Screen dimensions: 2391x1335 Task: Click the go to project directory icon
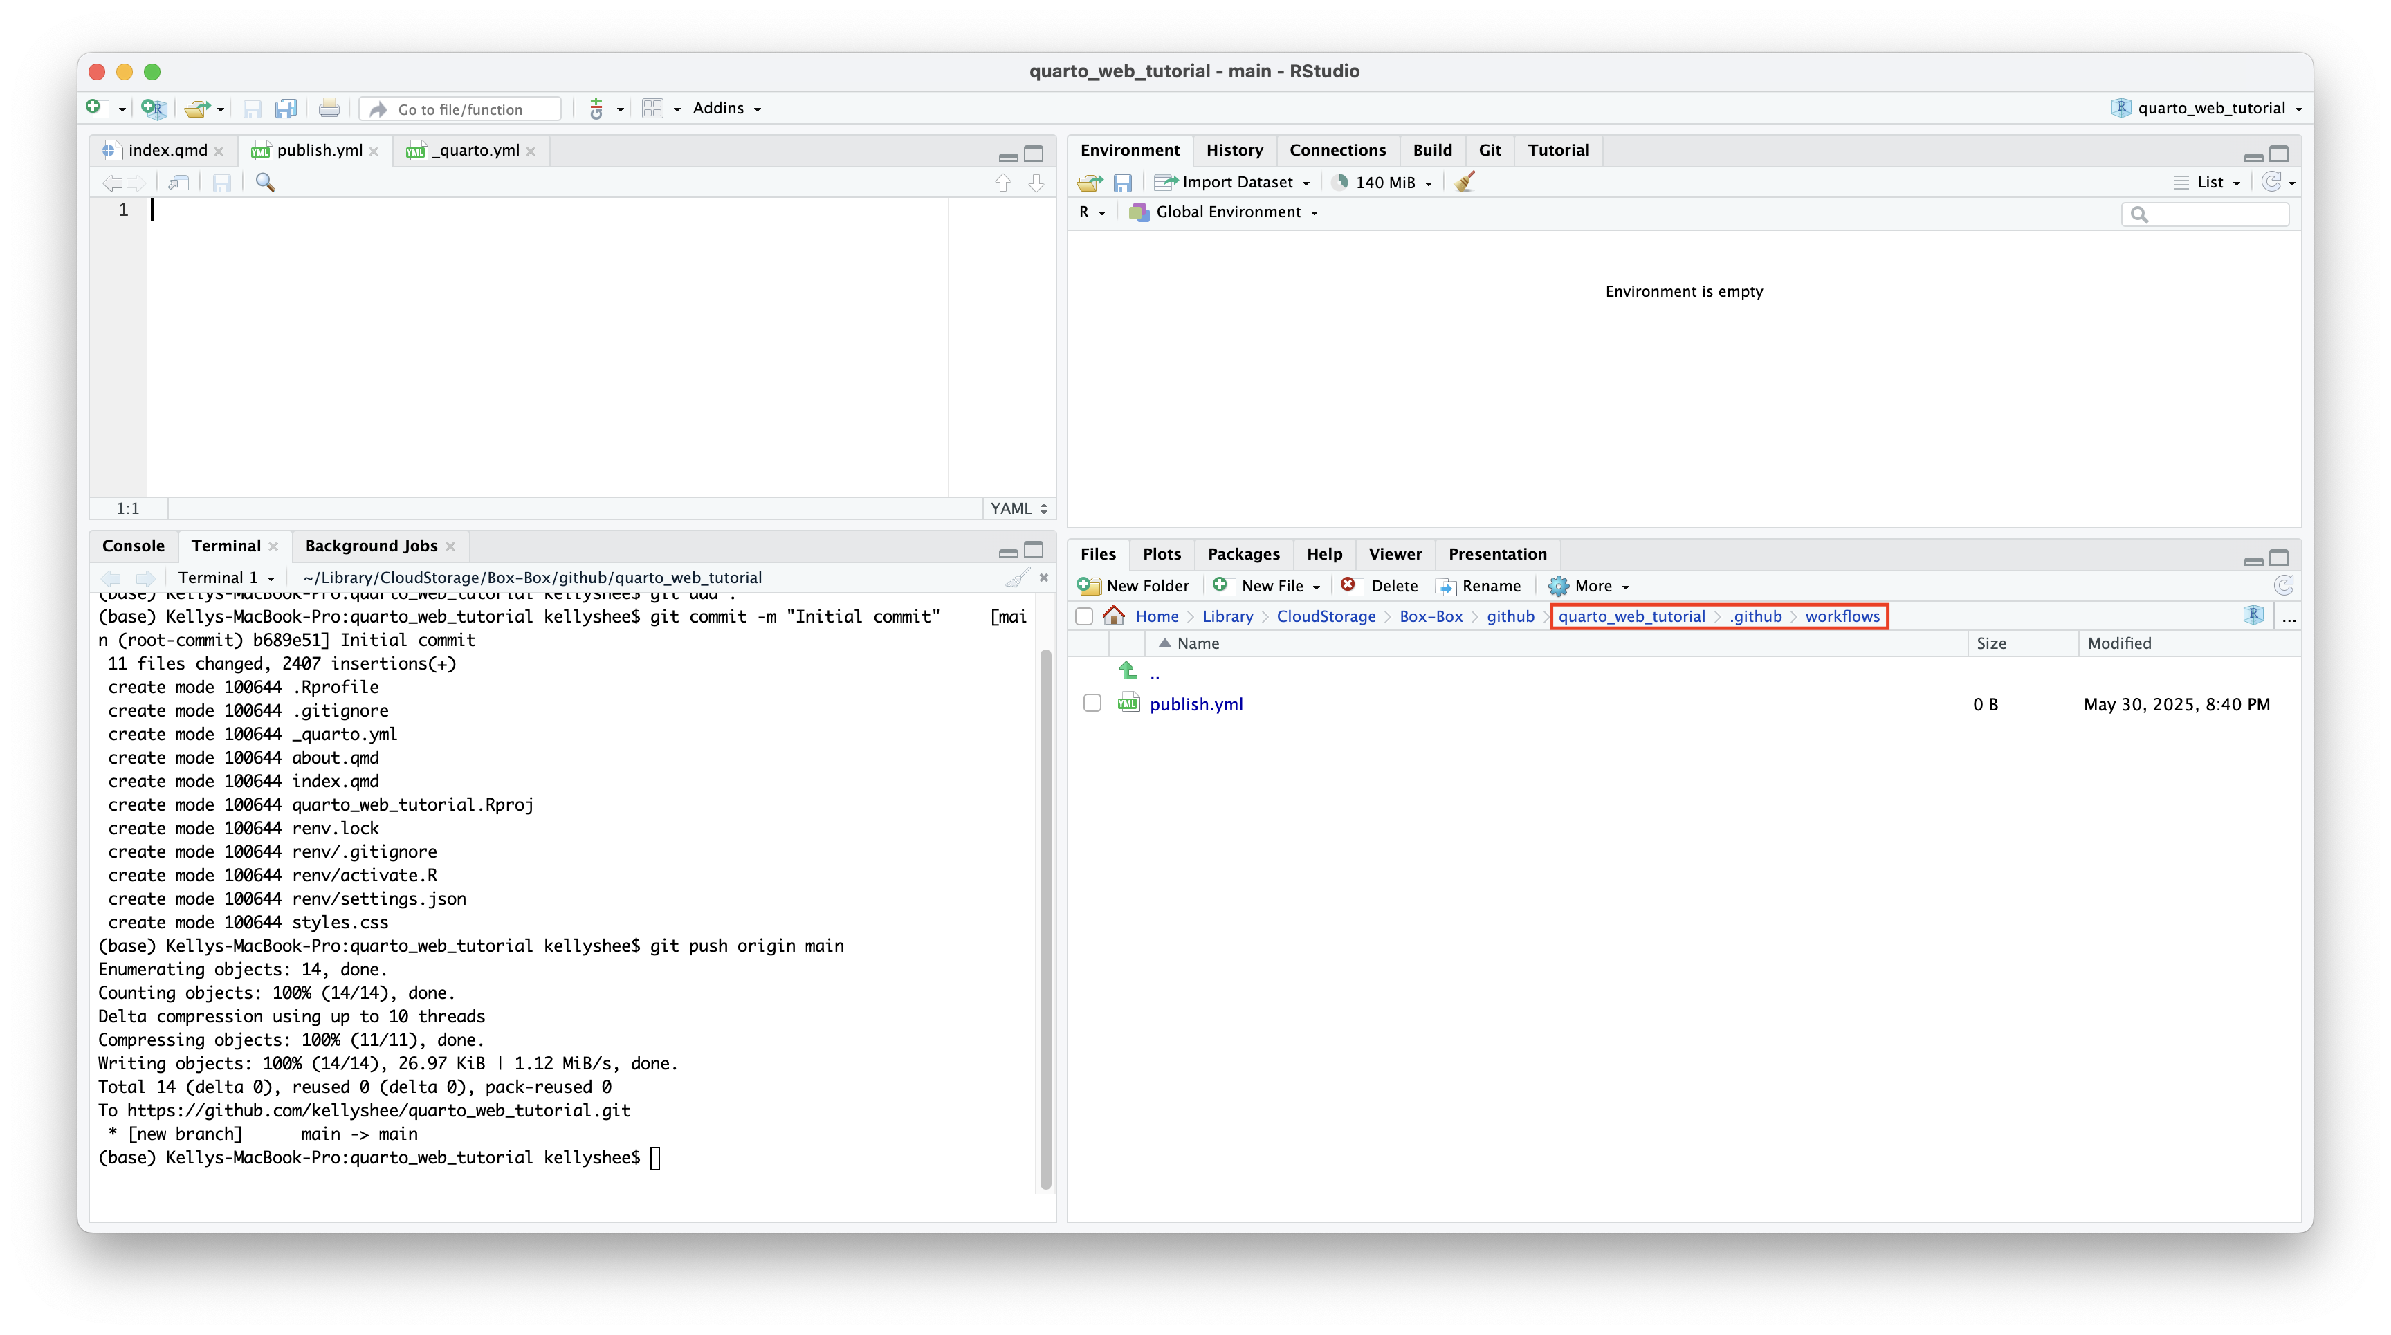tap(2253, 615)
